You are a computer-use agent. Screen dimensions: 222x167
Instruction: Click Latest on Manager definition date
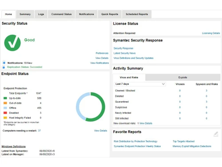47,155
